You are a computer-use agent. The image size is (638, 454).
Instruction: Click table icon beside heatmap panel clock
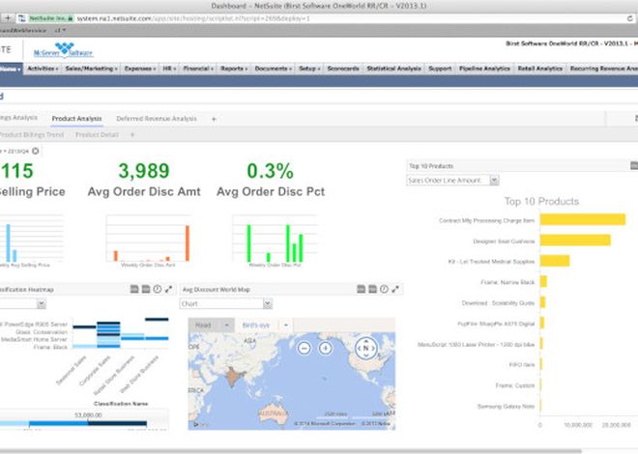pos(146,289)
